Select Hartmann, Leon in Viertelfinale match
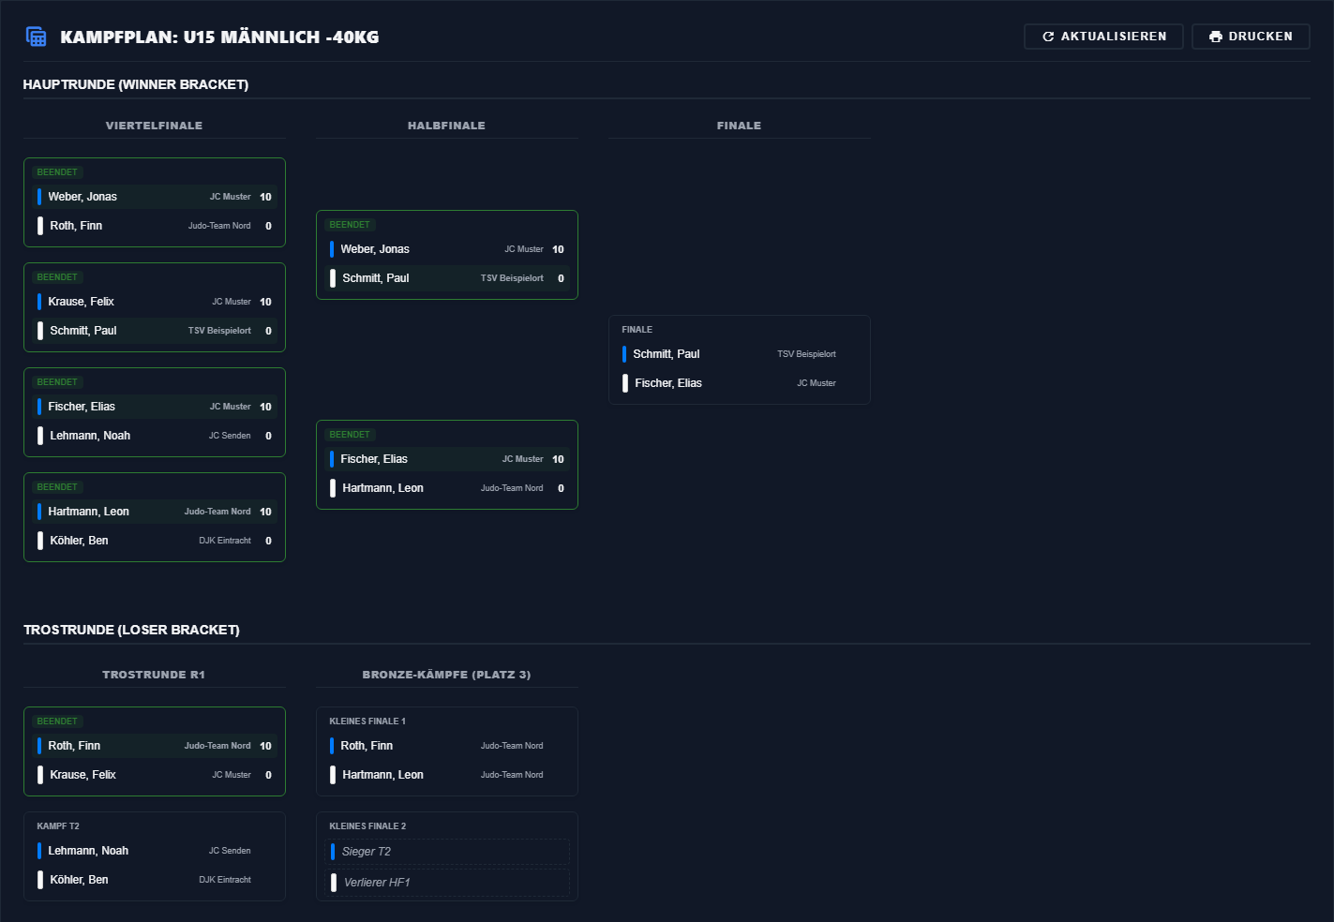Screen dimensions: 1334x922 (155, 512)
